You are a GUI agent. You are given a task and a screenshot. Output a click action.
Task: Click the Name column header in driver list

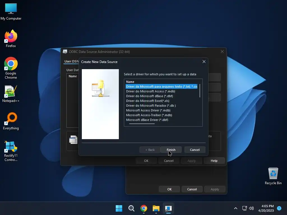(x=130, y=82)
